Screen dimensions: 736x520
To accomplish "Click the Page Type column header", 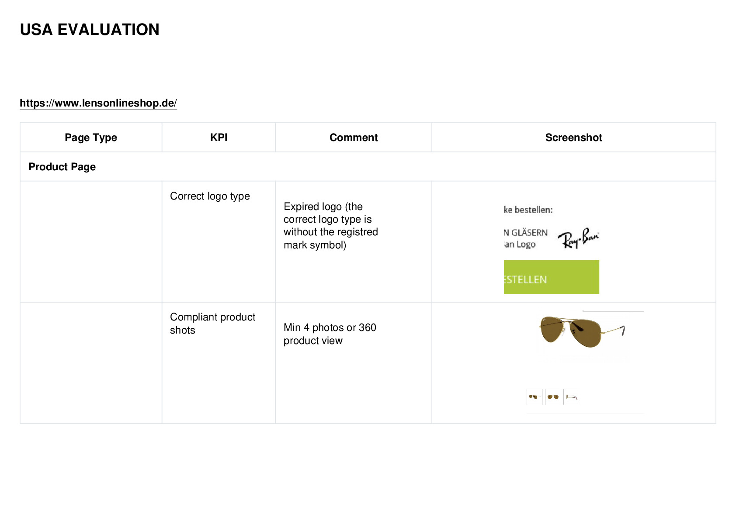I will pyautogui.click(x=91, y=138).
